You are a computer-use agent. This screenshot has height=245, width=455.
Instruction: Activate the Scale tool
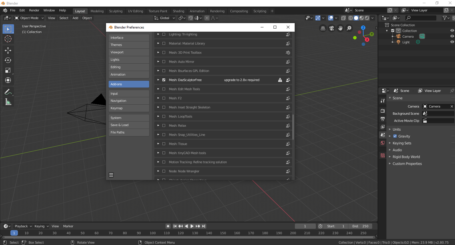8,70
